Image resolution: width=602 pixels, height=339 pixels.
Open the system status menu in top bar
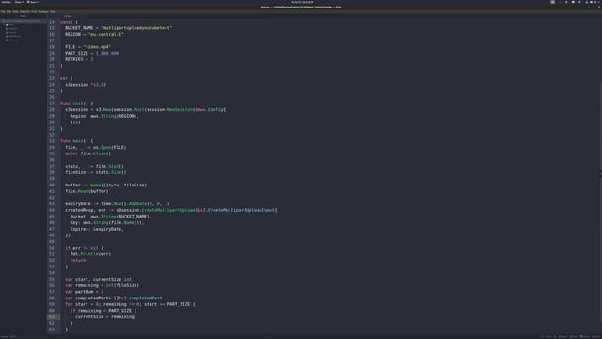tap(593, 2)
